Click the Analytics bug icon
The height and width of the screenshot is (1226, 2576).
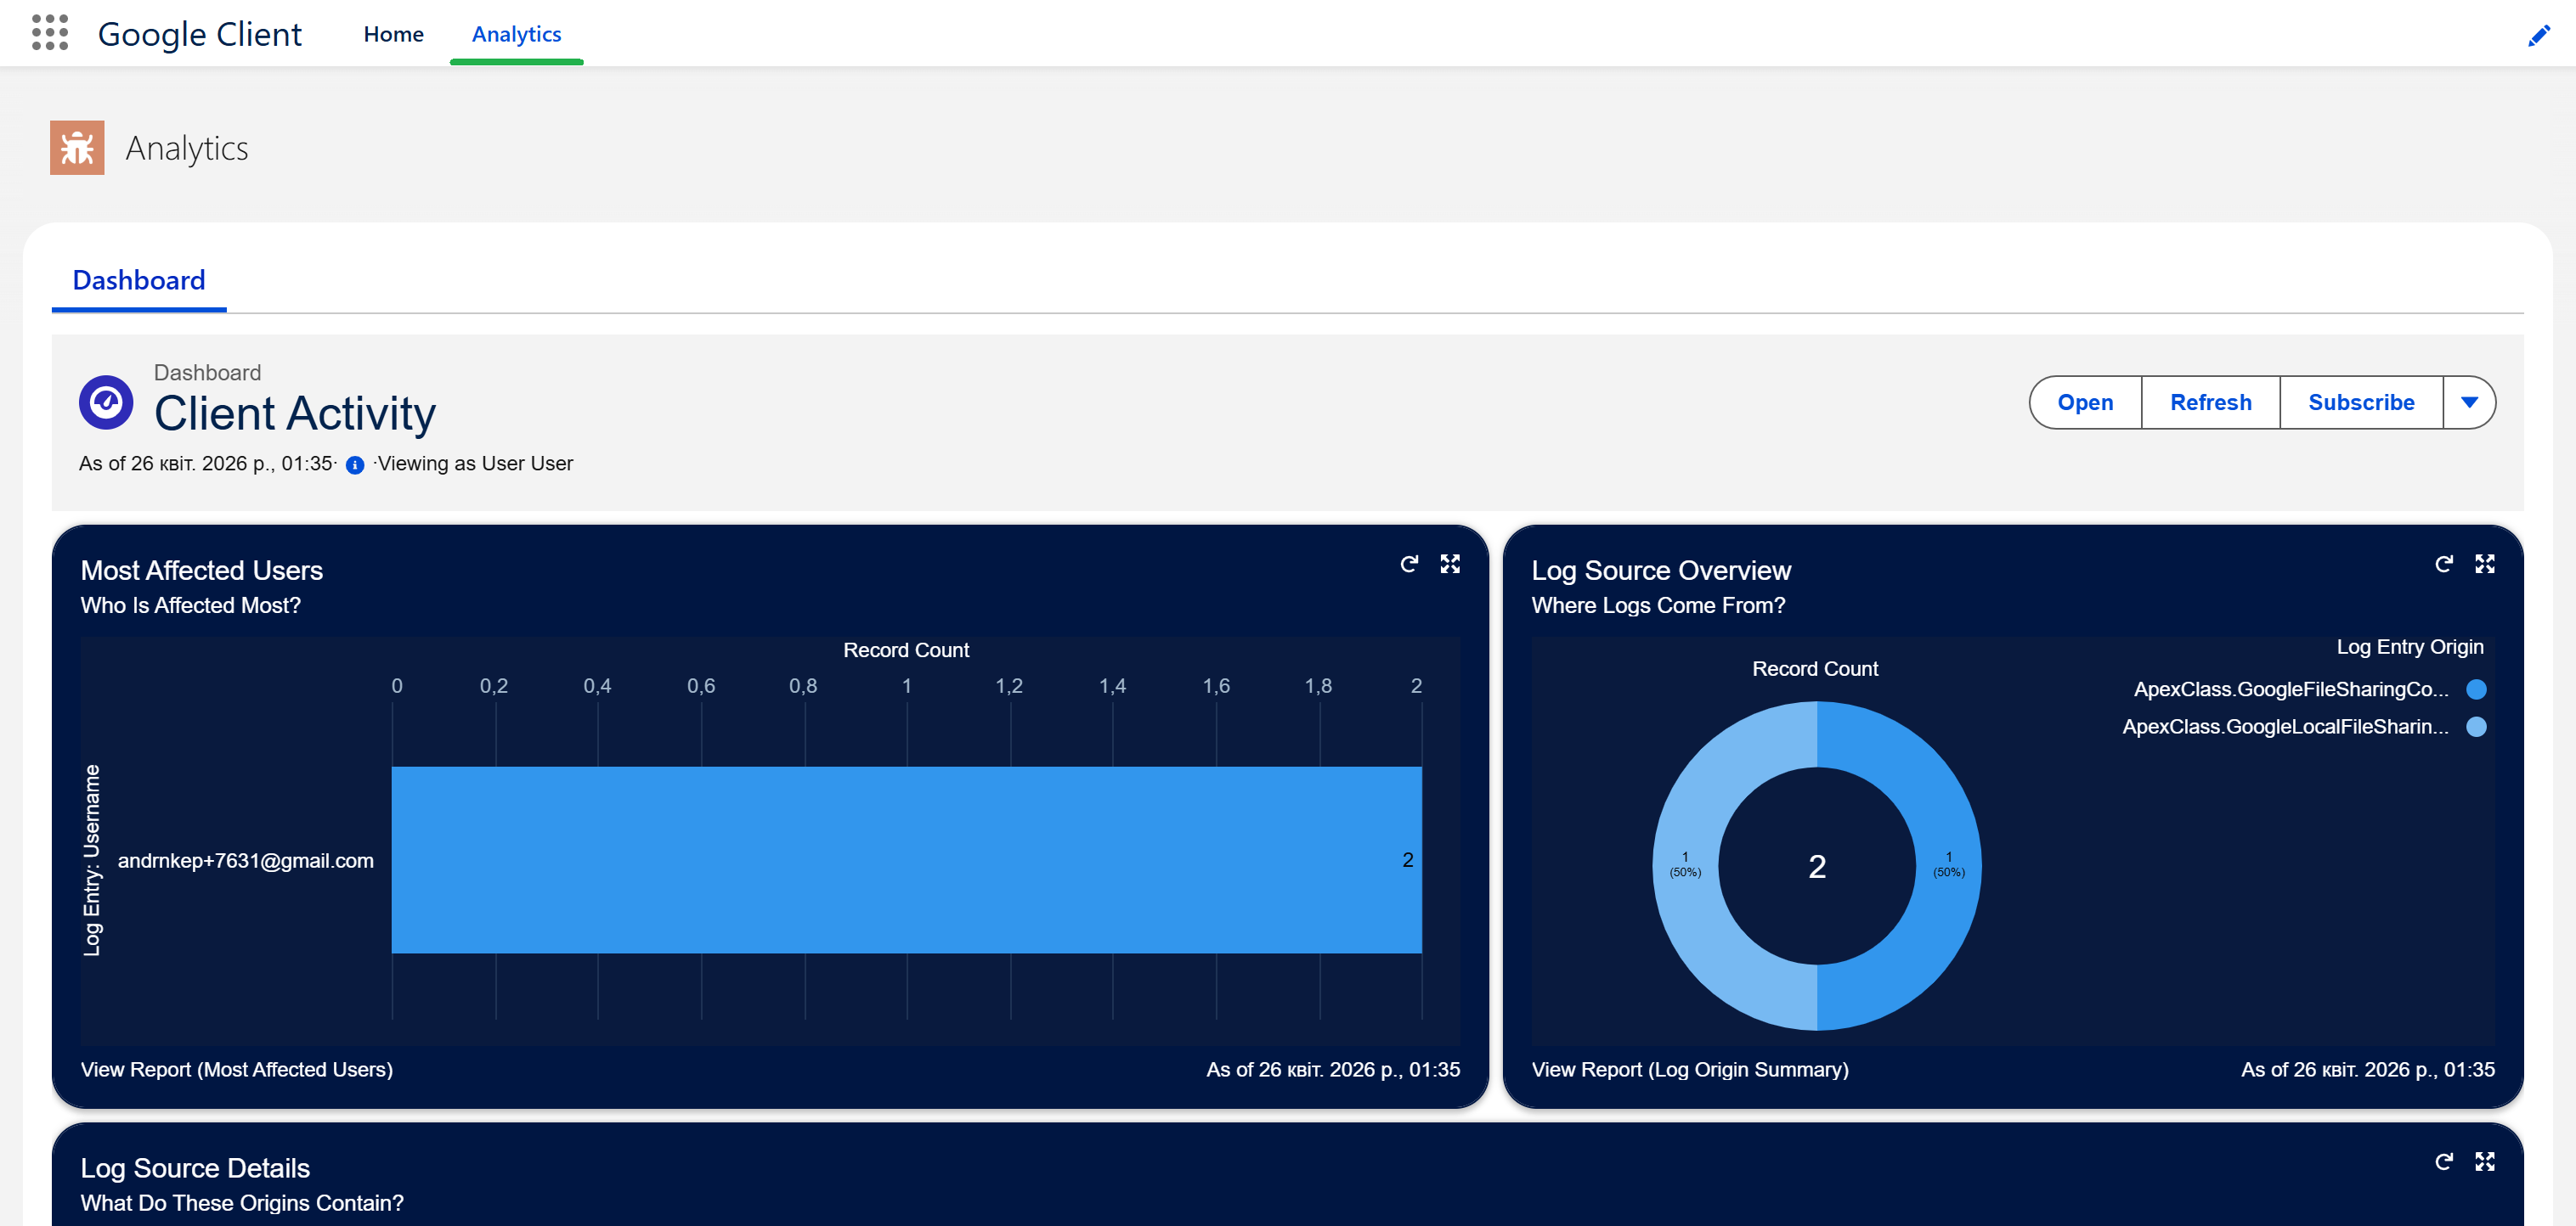pos(77,148)
